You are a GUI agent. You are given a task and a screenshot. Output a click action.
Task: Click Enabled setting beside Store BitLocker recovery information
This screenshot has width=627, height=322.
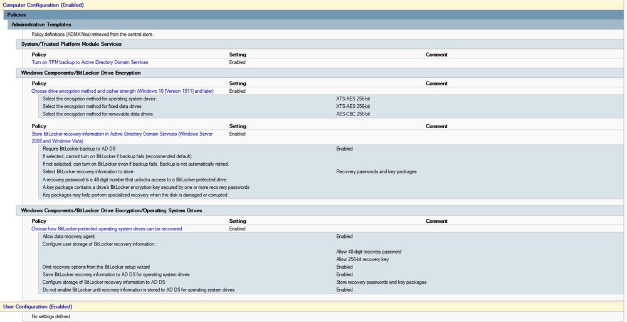[x=237, y=134]
